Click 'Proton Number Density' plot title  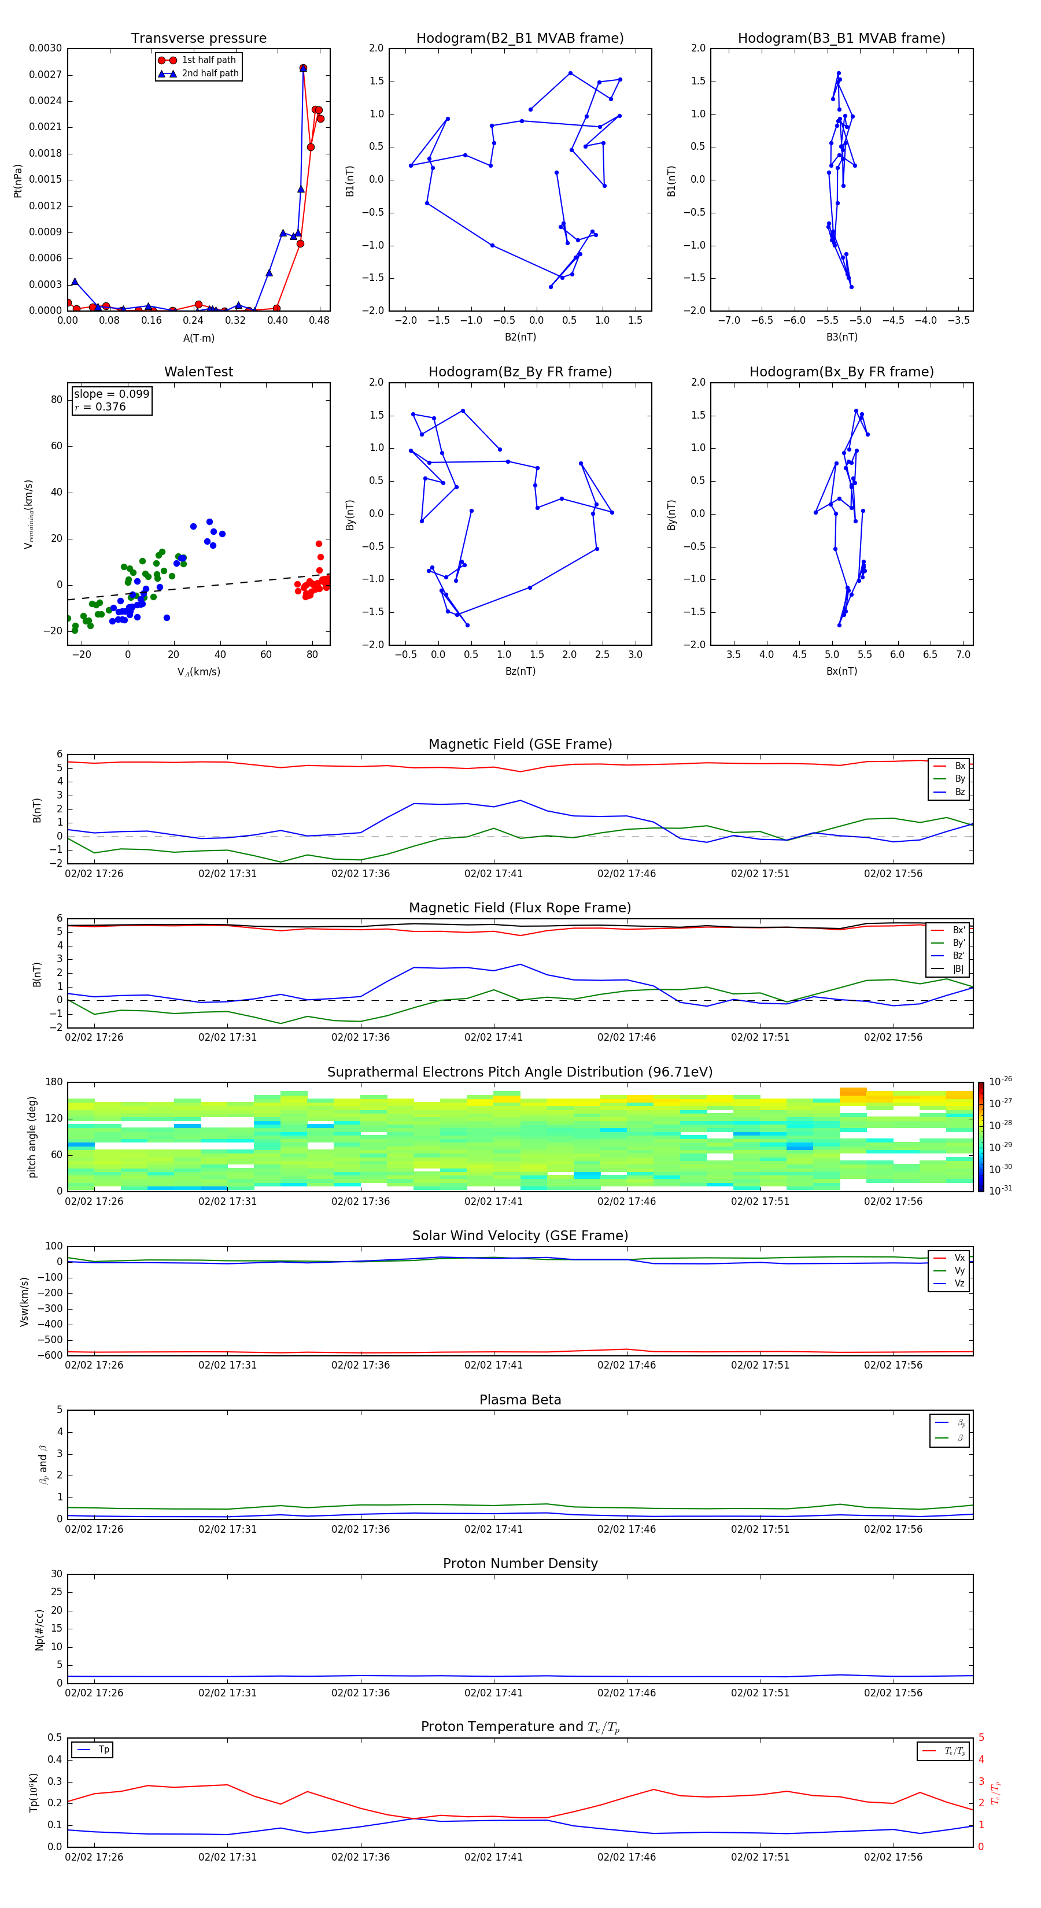[520, 1563]
